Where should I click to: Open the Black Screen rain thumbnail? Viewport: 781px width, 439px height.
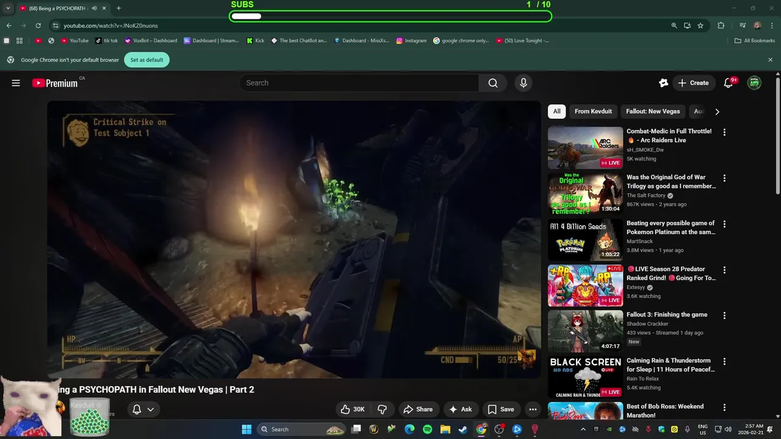coord(585,377)
